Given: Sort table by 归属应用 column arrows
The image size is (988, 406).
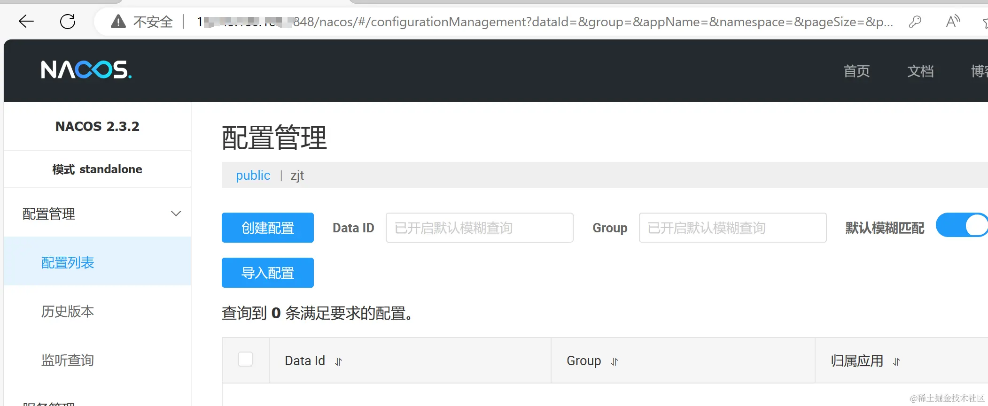Looking at the screenshot, I should pyautogui.click(x=896, y=361).
